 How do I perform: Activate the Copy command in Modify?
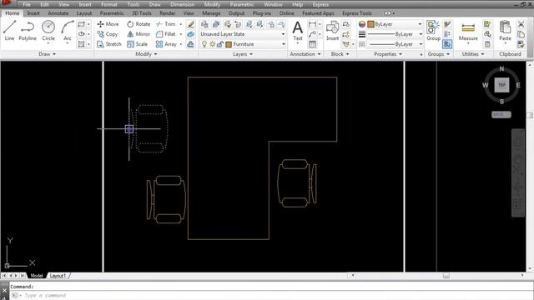click(x=108, y=34)
